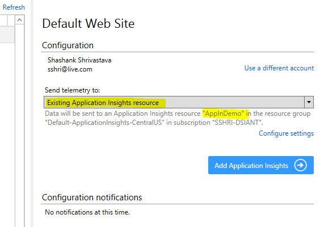Click the highlighted AppInDemo resource name
Image resolution: width=320 pixels, height=227 pixels.
224,113
